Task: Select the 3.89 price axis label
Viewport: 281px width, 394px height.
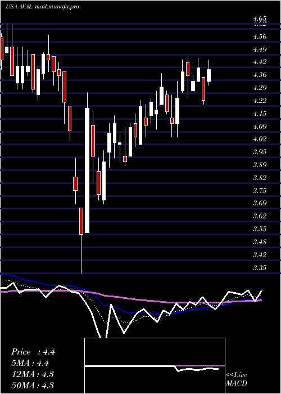Action: point(260,165)
